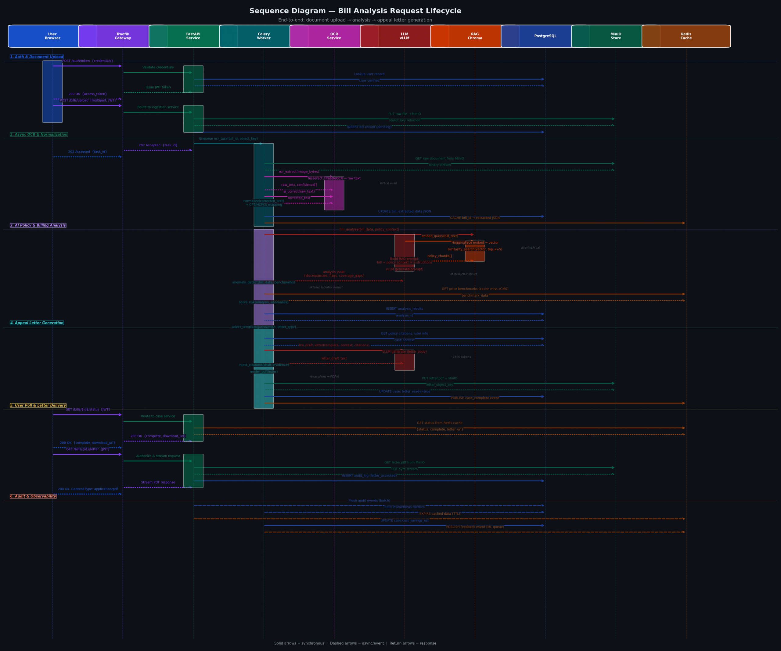
Task: Click the '5. User Poll & Letter Delivery' label
Action: [38, 405]
